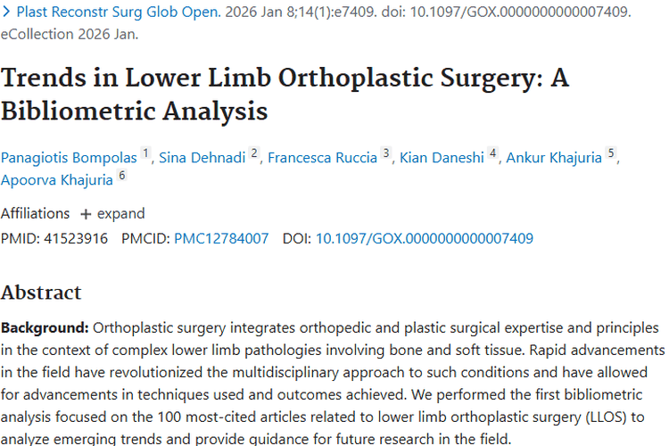Open author Panagiotis Bompolas
This screenshot has width=669, height=446.
click(69, 158)
